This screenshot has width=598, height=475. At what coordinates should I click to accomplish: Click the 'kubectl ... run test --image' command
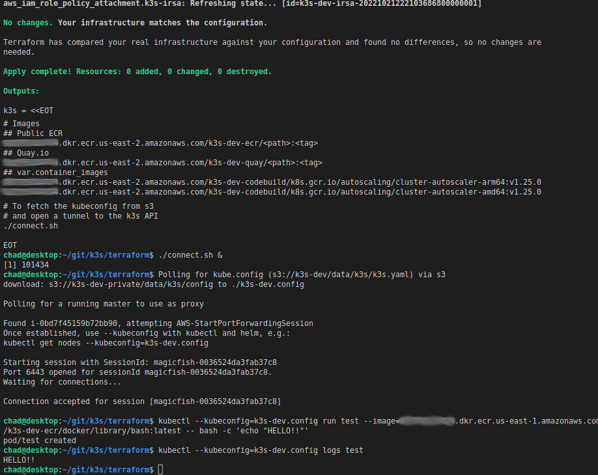point(378,421)
